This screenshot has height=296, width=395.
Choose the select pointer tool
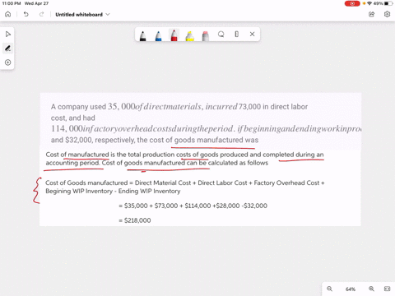[x=7, y=35]
